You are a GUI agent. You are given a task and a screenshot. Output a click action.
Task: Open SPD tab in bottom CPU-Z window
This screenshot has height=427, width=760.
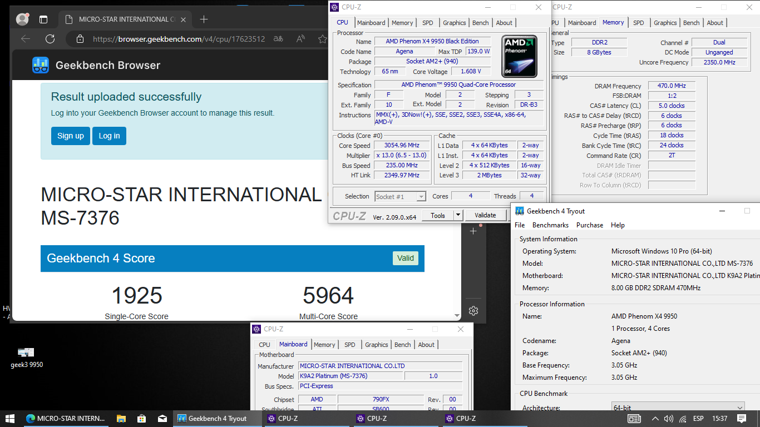click(x=349, y=345)
